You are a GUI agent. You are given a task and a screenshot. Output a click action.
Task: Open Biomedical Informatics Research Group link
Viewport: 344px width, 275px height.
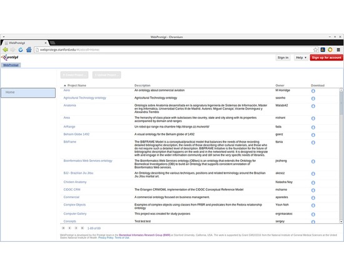pos(145,235)
